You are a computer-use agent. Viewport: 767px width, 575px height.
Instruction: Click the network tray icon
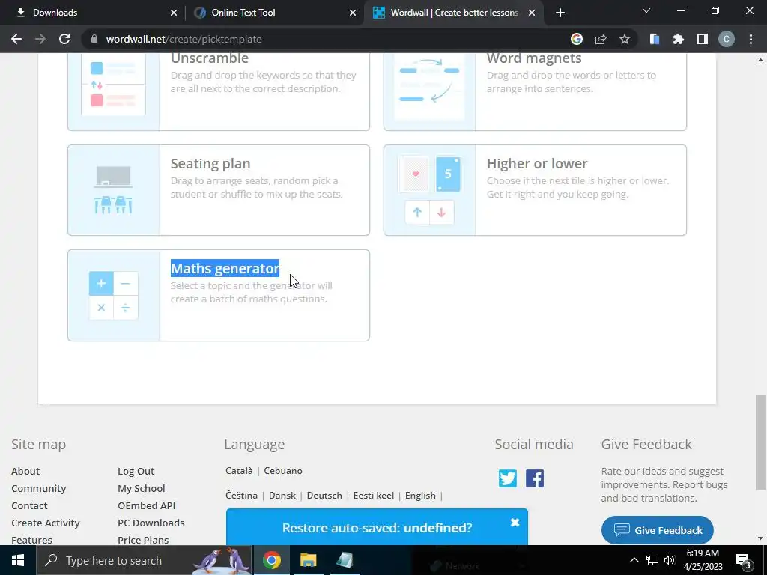(652, 560)
